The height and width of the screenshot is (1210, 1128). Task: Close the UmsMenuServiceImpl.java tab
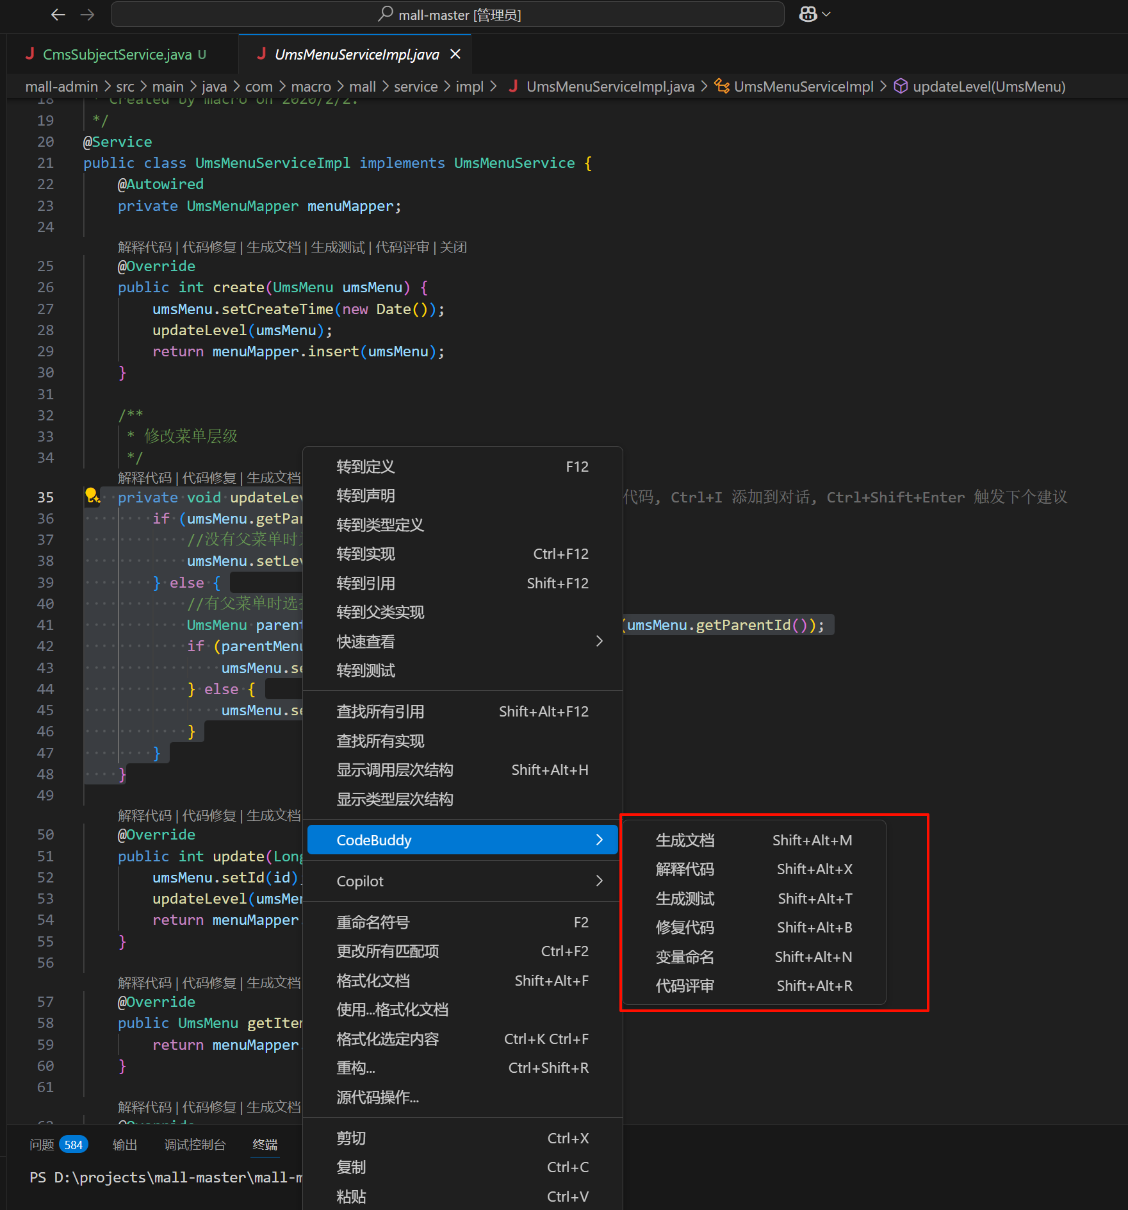(x=455, y=54)
